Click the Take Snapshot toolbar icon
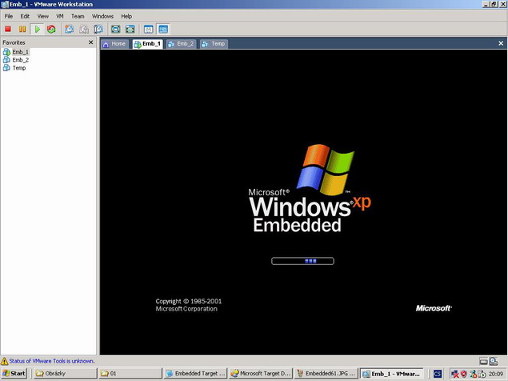The height and width of the screenshot is (381, 508). tap(69, 29)
